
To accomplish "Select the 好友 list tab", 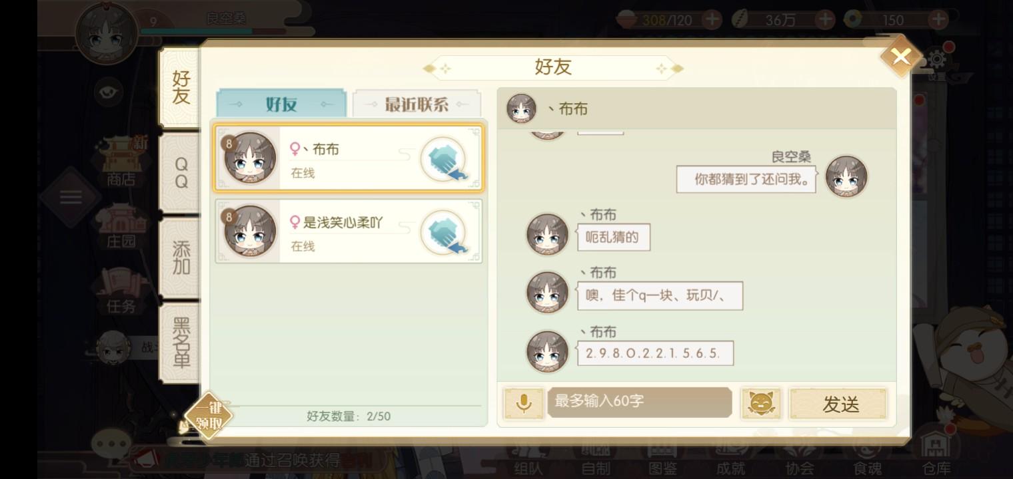I will (x=281, y=104).
